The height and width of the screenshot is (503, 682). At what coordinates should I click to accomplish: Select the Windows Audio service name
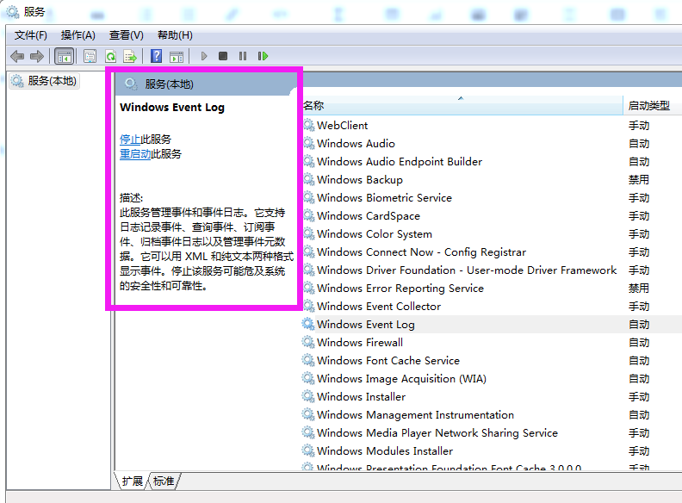pyautogui.click(x=356, y=144)
